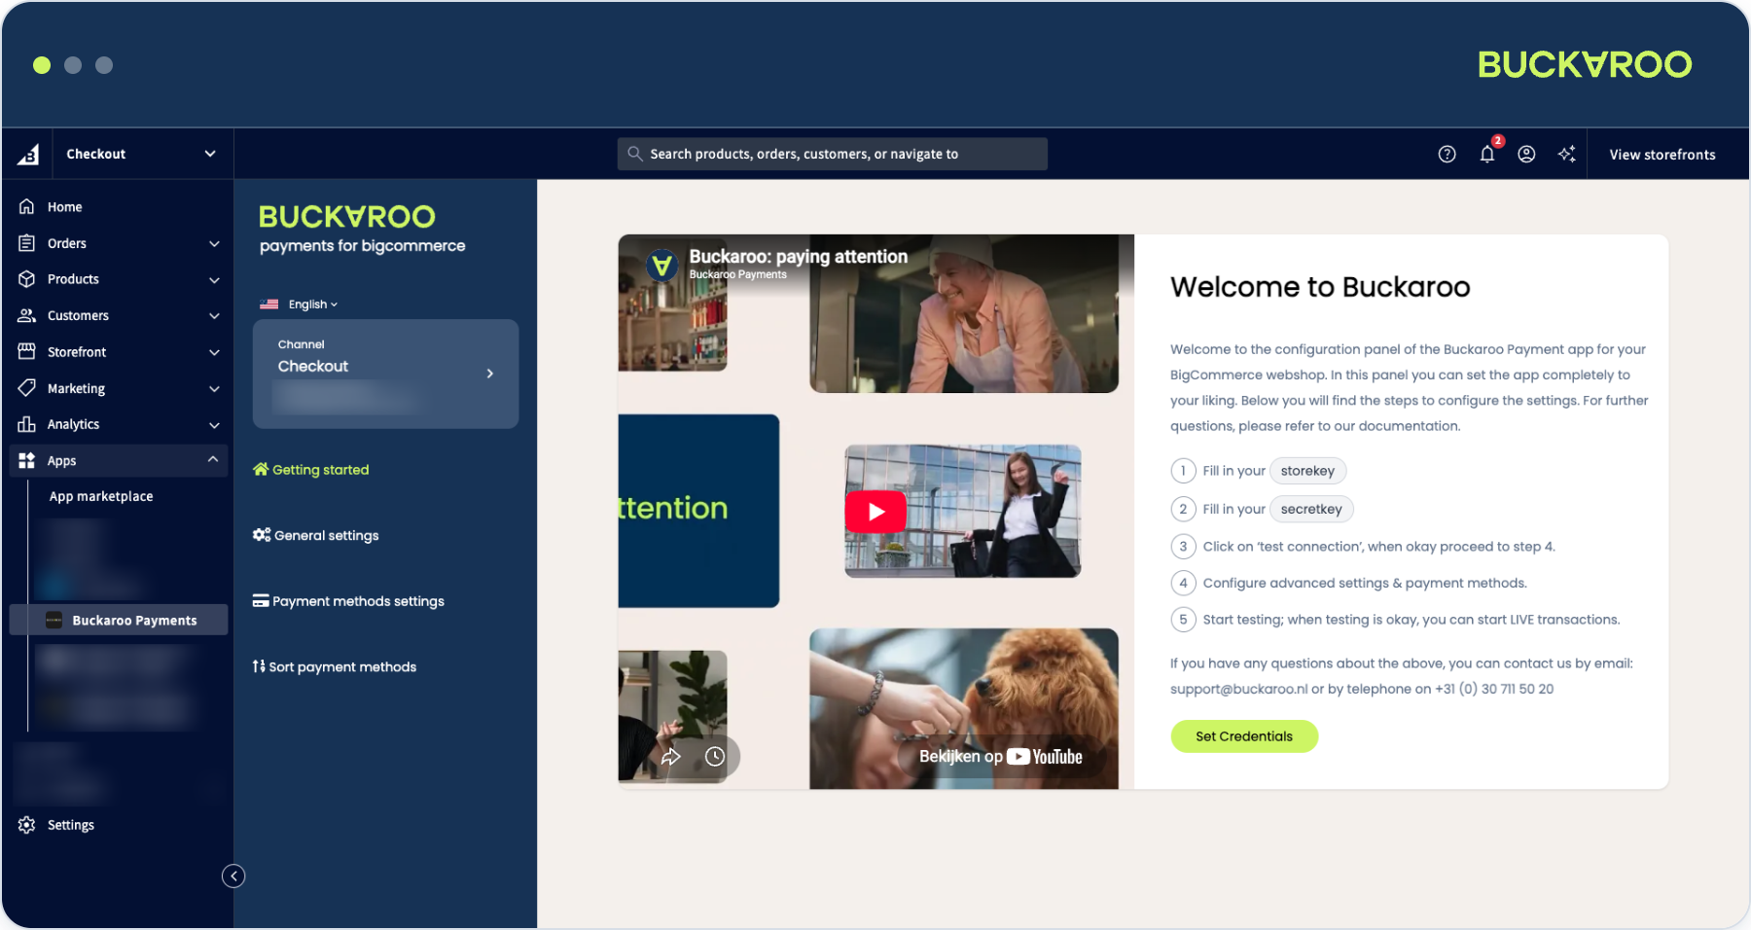Select App marketplace in sidebar
The height and width of the screenshot is (930, 1751).
tap(101, 496)
